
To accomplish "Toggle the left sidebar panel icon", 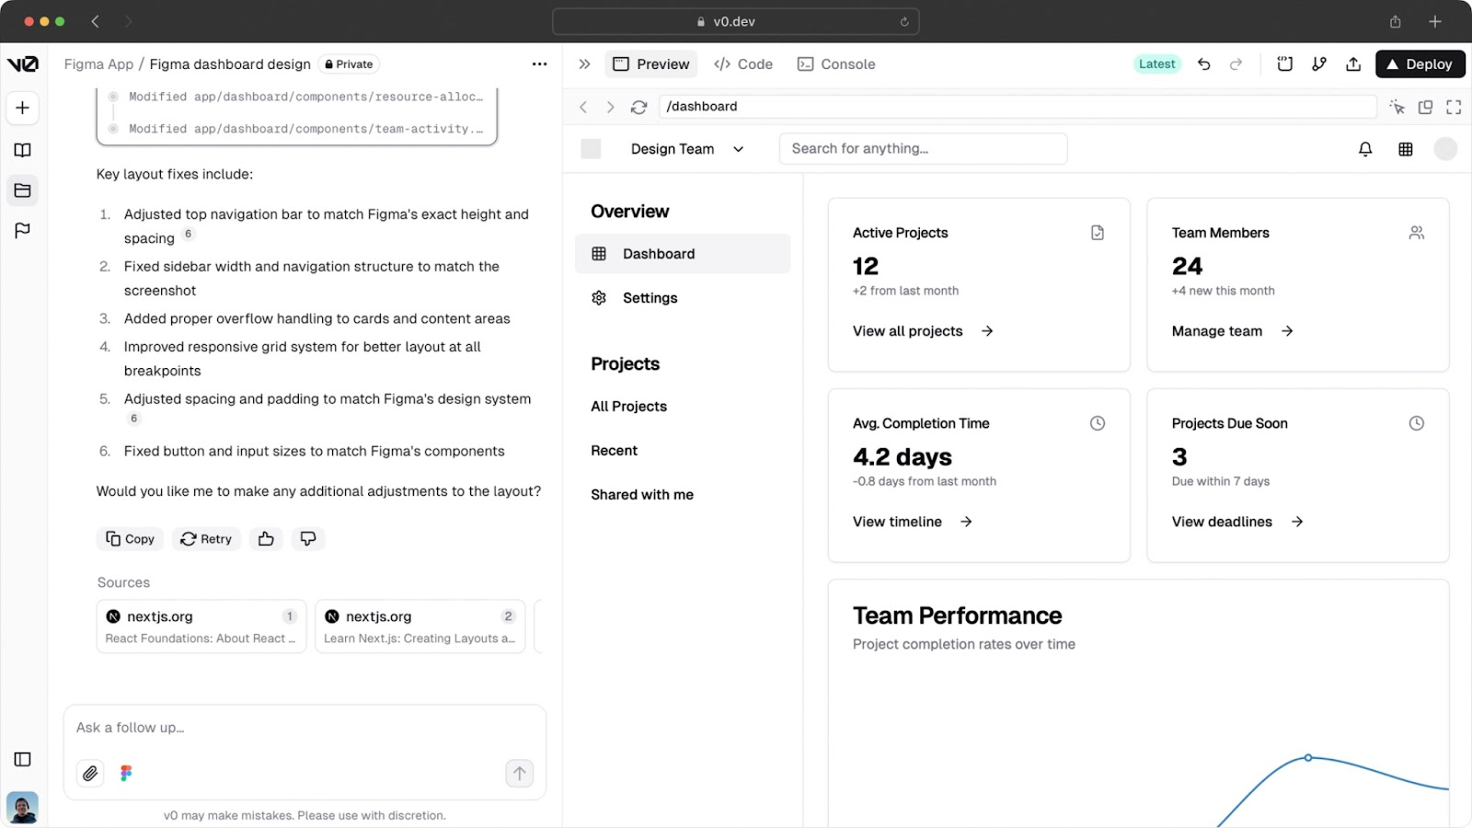I will 23,759.
